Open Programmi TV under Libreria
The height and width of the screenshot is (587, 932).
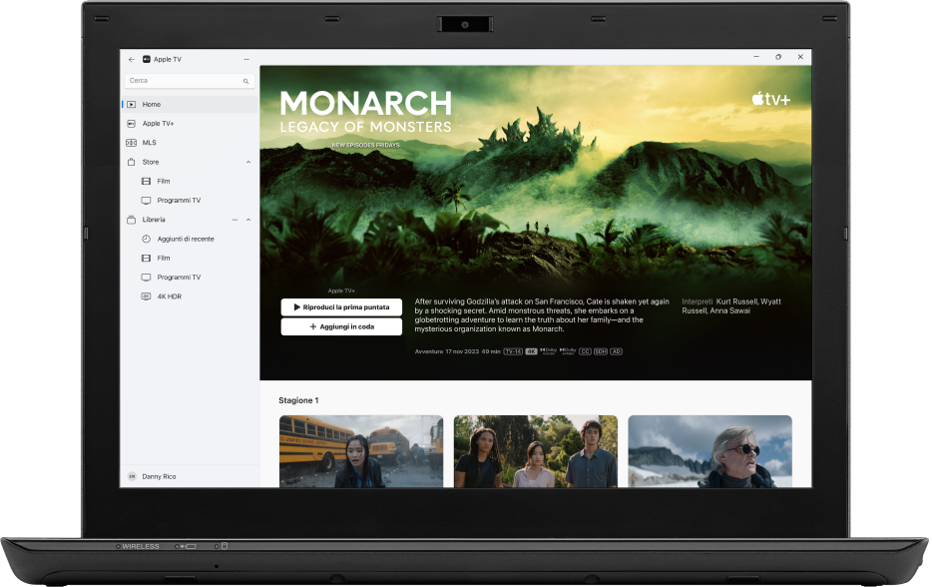[190, 278]
